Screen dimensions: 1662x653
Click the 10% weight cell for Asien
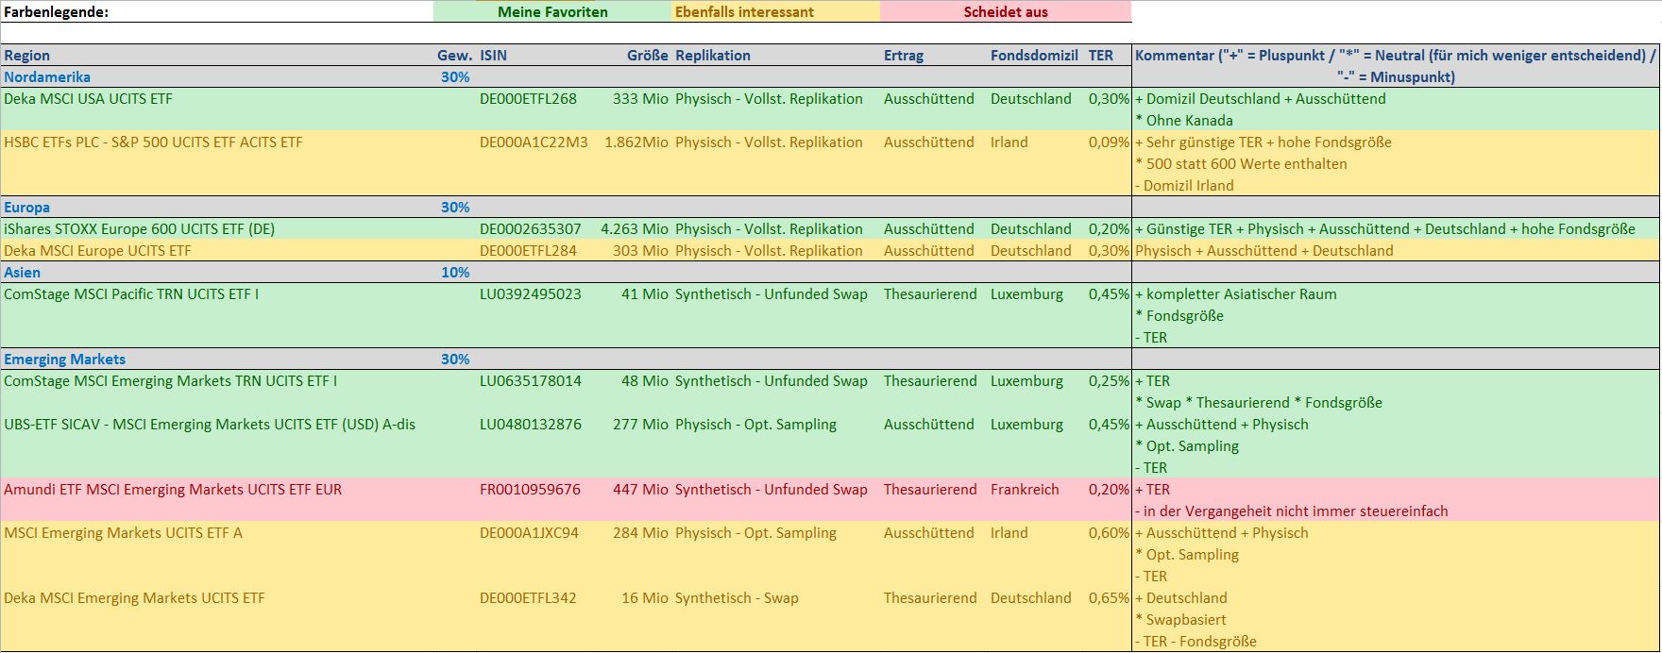455,273
